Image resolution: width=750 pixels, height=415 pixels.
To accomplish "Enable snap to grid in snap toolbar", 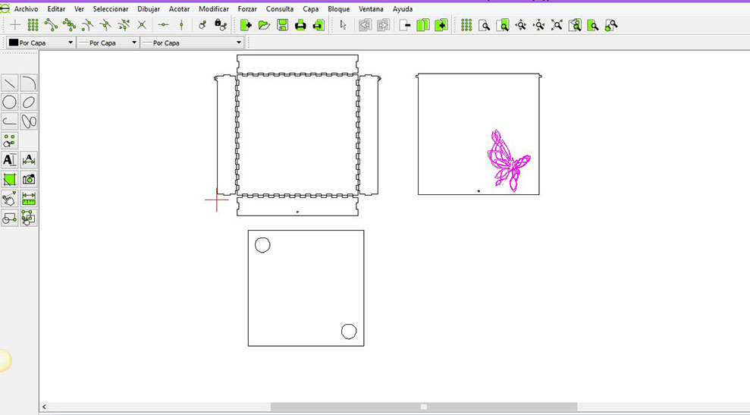I will 33,25.
